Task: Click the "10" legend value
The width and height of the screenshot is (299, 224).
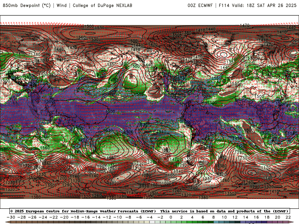Action: click(224, 217)
